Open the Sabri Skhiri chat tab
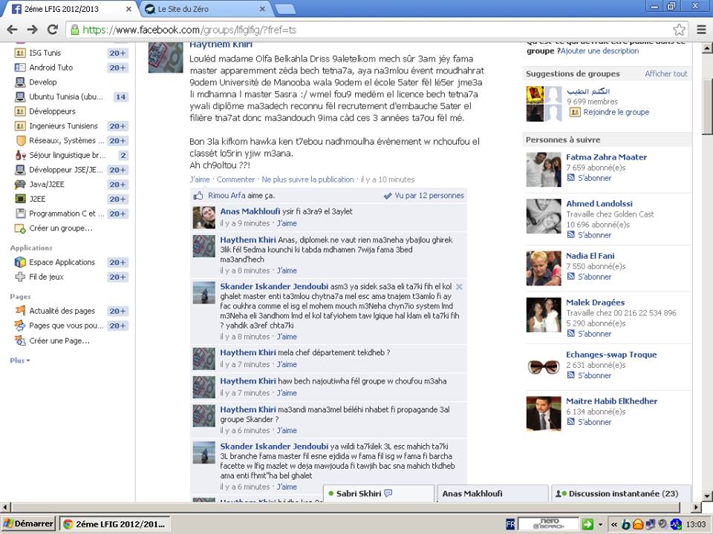 coord(379,494)
